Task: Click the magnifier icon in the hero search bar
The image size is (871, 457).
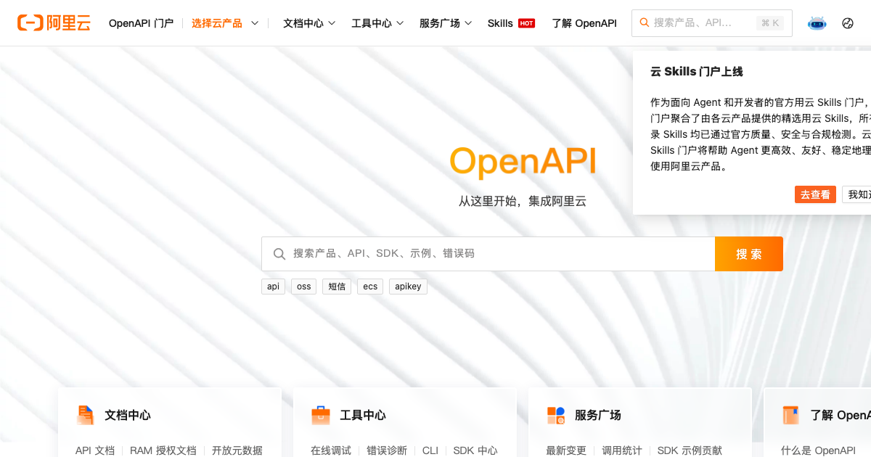Action: pos(279,253)
